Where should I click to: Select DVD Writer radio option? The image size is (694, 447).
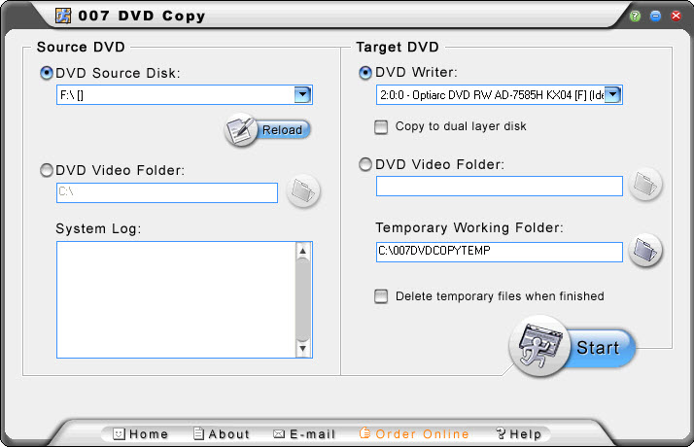(366, 73)
